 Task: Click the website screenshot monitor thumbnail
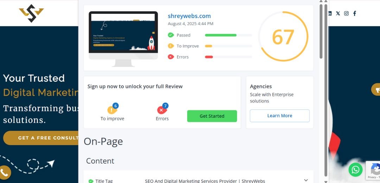tap(123, 39)
